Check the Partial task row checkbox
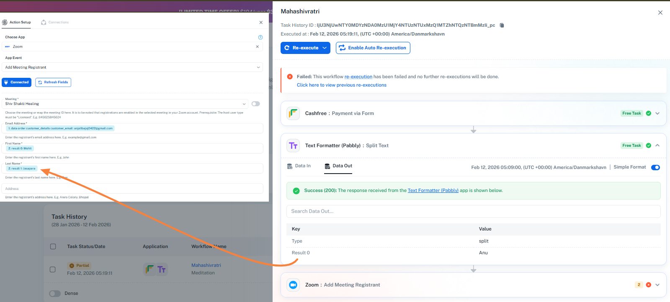 click(53, 269)
